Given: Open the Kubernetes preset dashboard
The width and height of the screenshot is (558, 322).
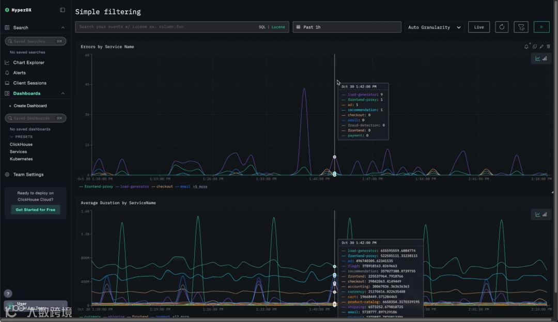Looking at the screenshot, I should 21,159.
